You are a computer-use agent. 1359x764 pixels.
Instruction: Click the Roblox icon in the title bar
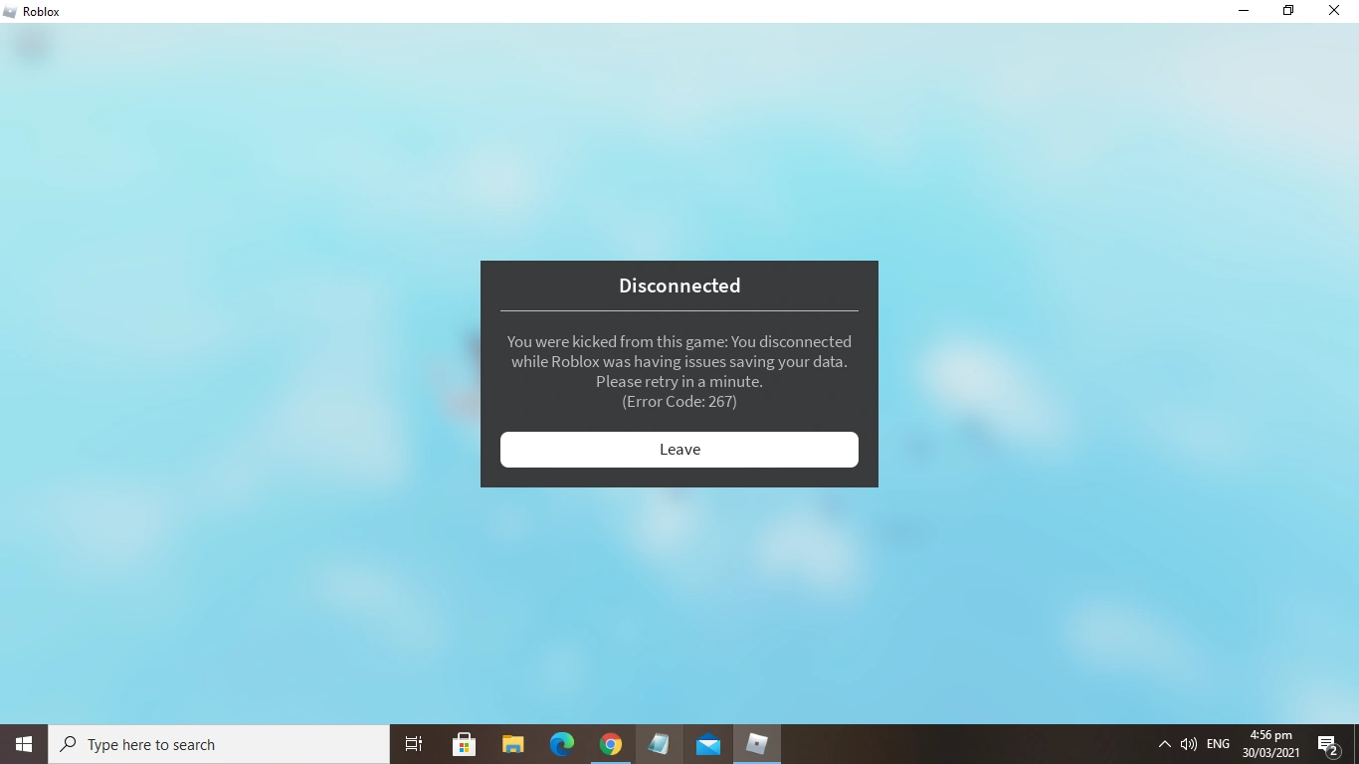[x=10, y=11]
